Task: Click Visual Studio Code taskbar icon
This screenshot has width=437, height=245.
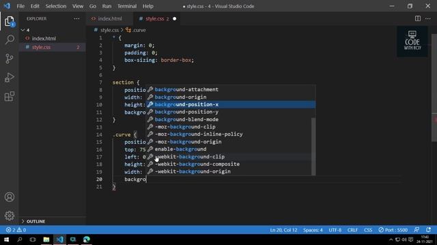Action: tap(59, 240)
